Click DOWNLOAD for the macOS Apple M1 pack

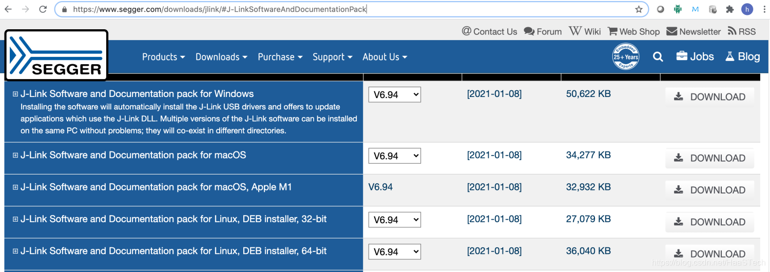pos(710,190)
